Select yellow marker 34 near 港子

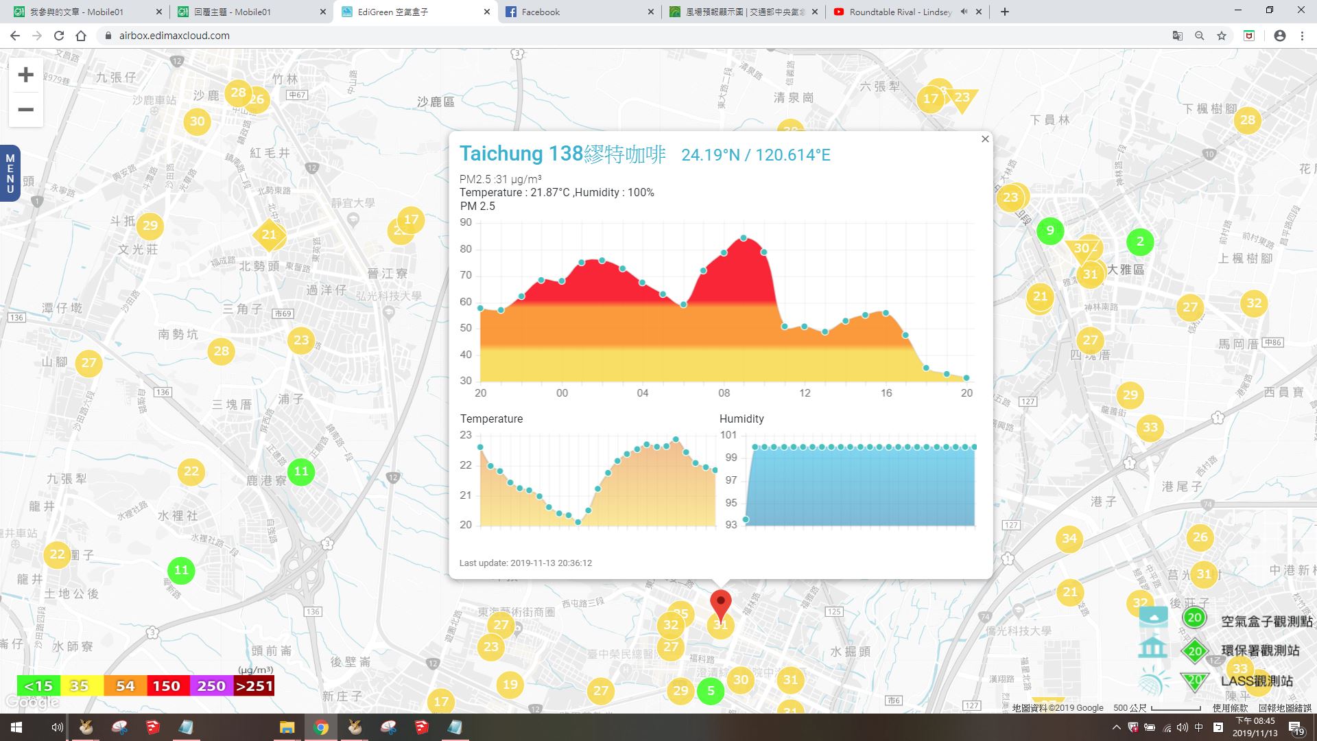click(1069, 539)
